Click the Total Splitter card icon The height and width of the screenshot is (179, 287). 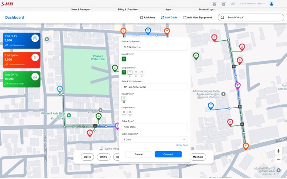(x=35, y=58)
